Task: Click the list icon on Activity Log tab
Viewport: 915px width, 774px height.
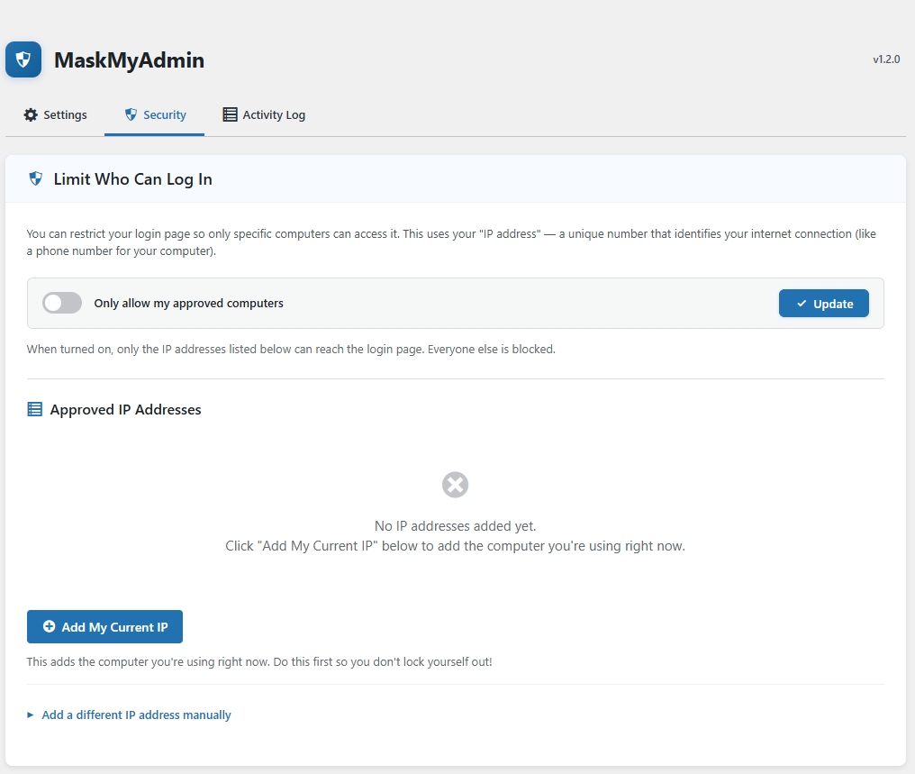Action: point(229,114)
